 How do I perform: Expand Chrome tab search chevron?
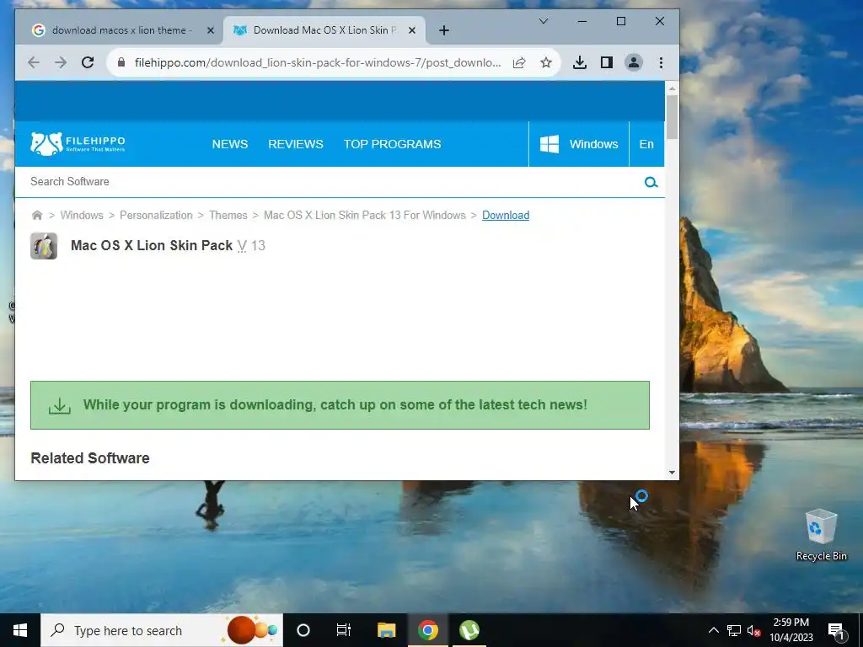[x=544, y=21]
